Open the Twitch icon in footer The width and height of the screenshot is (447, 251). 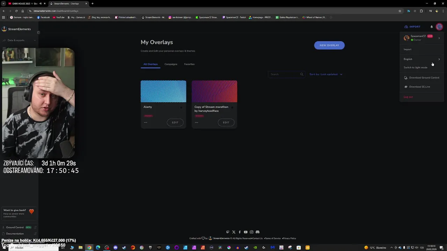[228, 232]
